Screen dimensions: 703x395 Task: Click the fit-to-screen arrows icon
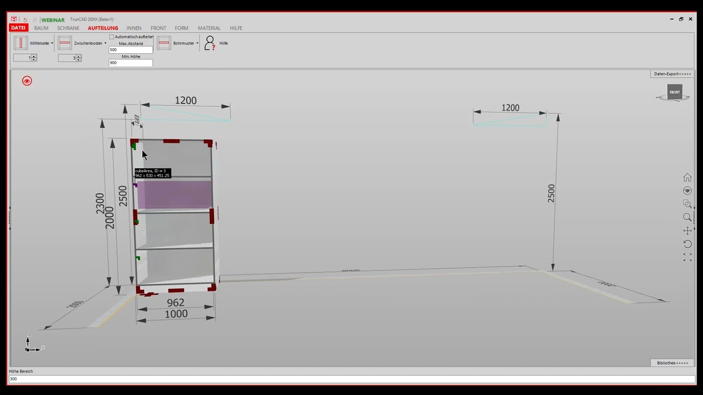[x=687, y=257]
